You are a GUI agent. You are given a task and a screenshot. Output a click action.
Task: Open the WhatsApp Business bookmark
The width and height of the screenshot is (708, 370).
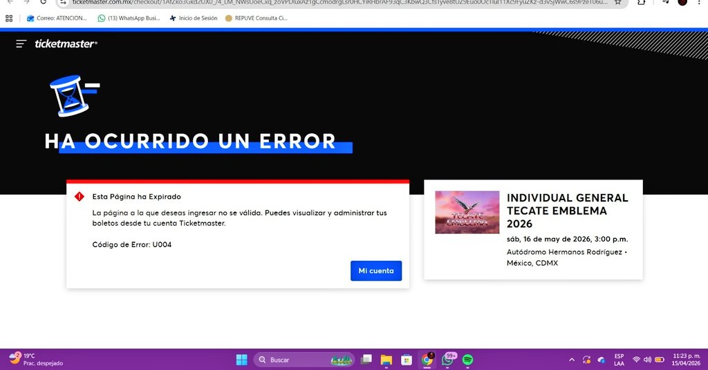tap(129, 19)
